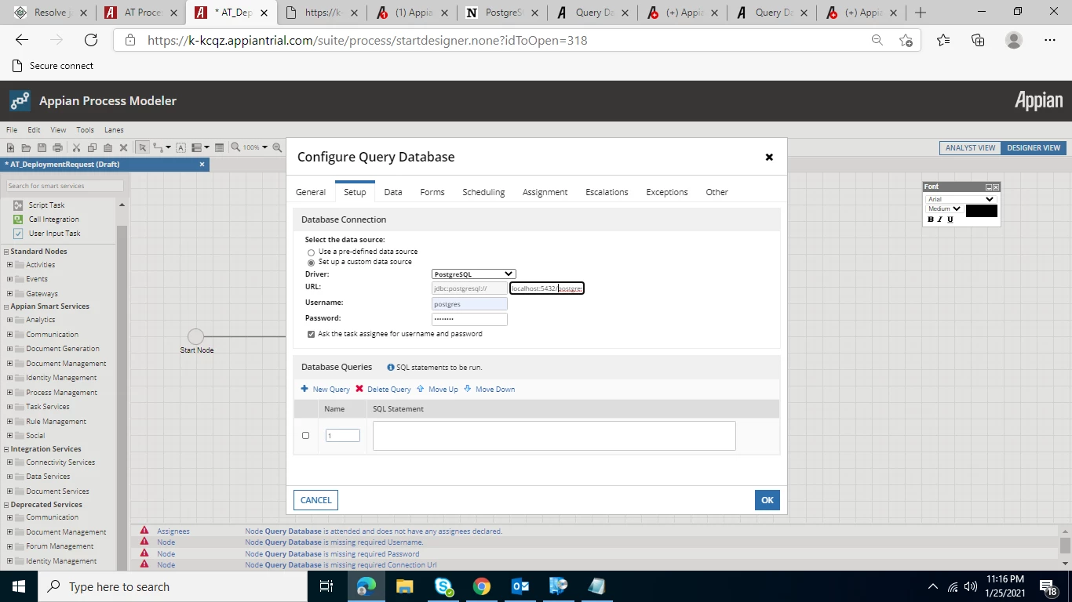Click the Save diskette toolbar icon

(x=42, y=147)
